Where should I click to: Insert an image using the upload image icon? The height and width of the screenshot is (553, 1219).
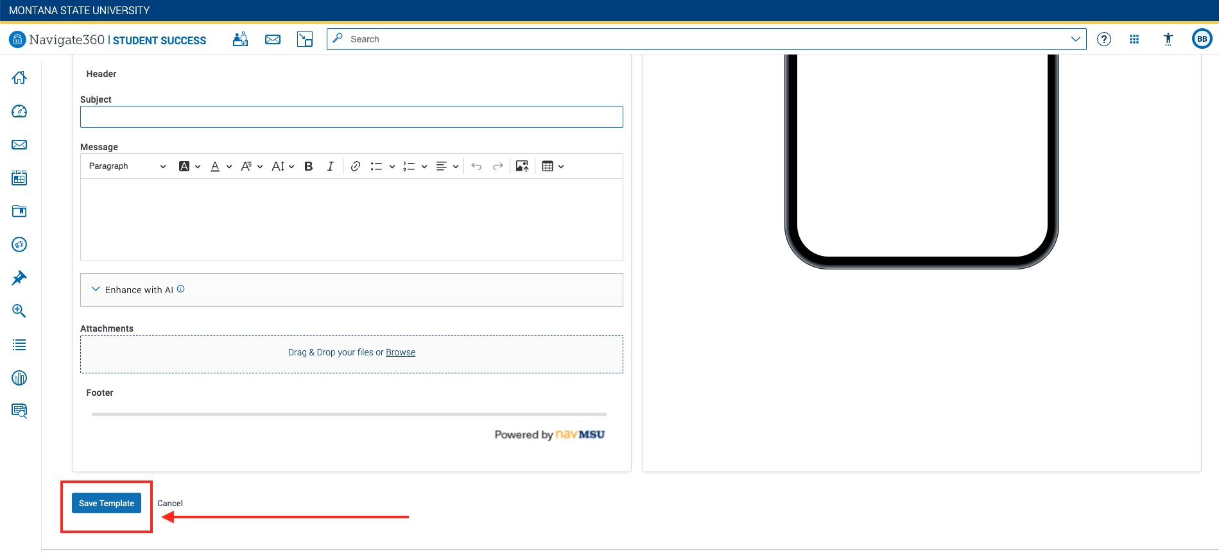point(523,166)
